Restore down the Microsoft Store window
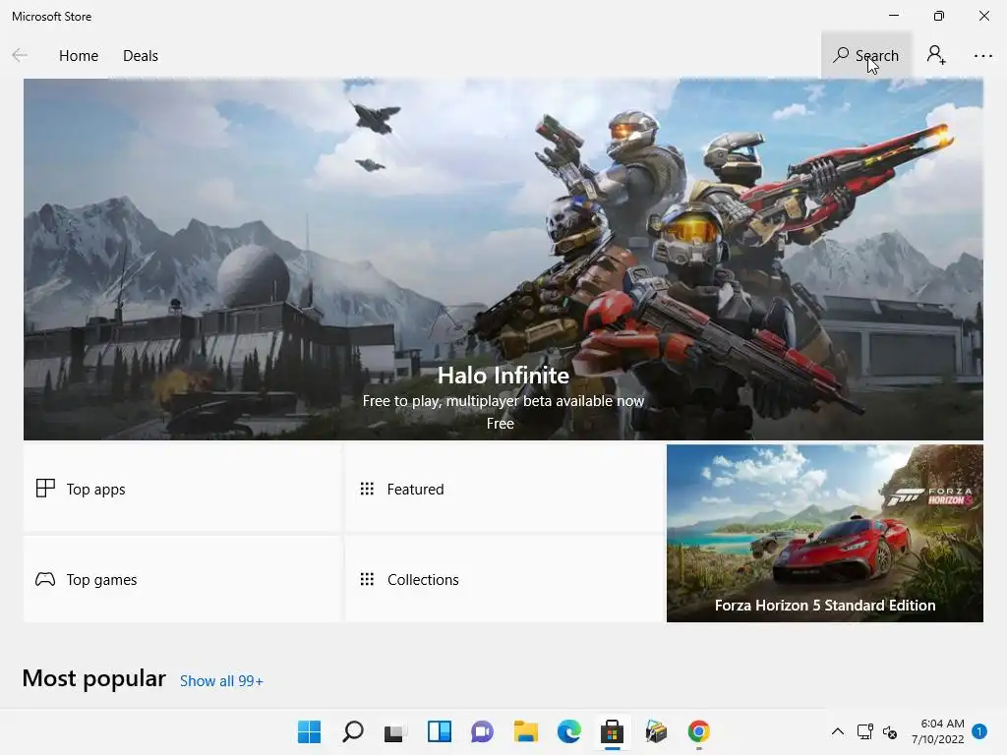This screenshot has width=1007, height=755. [939, 16]
